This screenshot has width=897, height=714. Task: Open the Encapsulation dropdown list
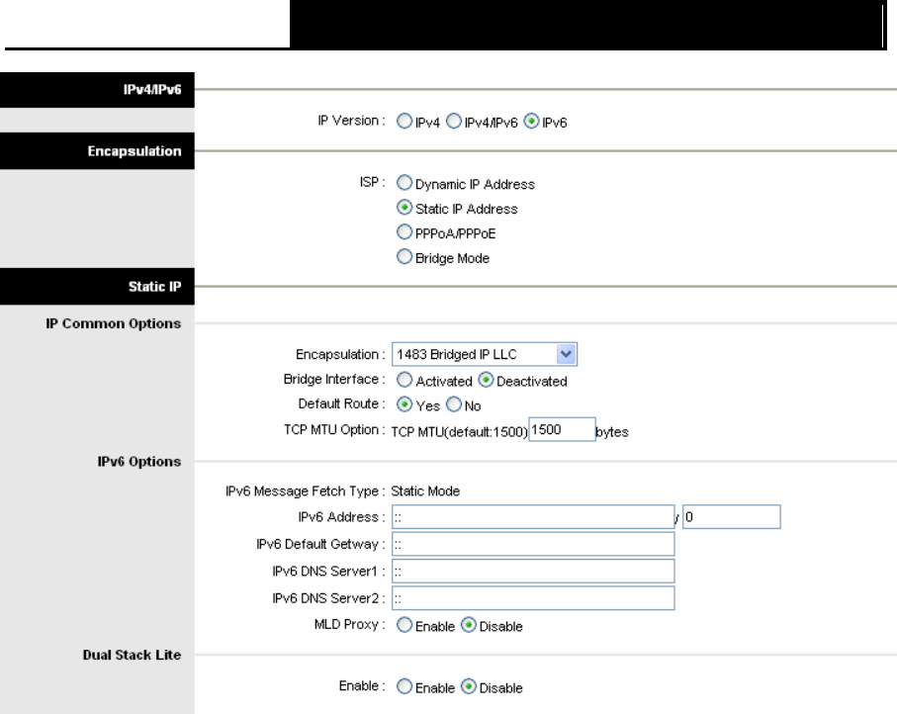point(485,354)
